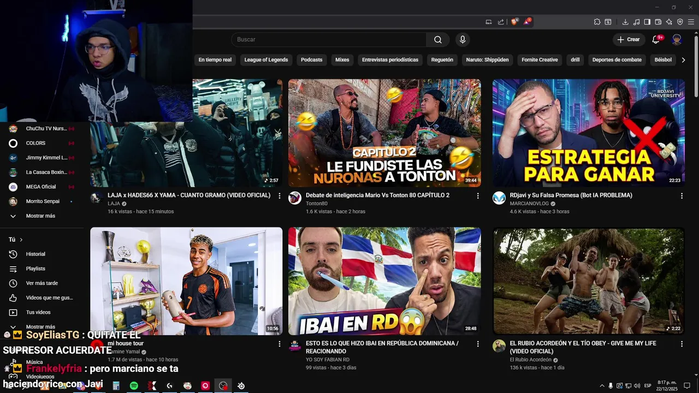The height and width of the screenshot is (393, 699).
Task: Select the Podcasts chip
Action: (312, 60)
